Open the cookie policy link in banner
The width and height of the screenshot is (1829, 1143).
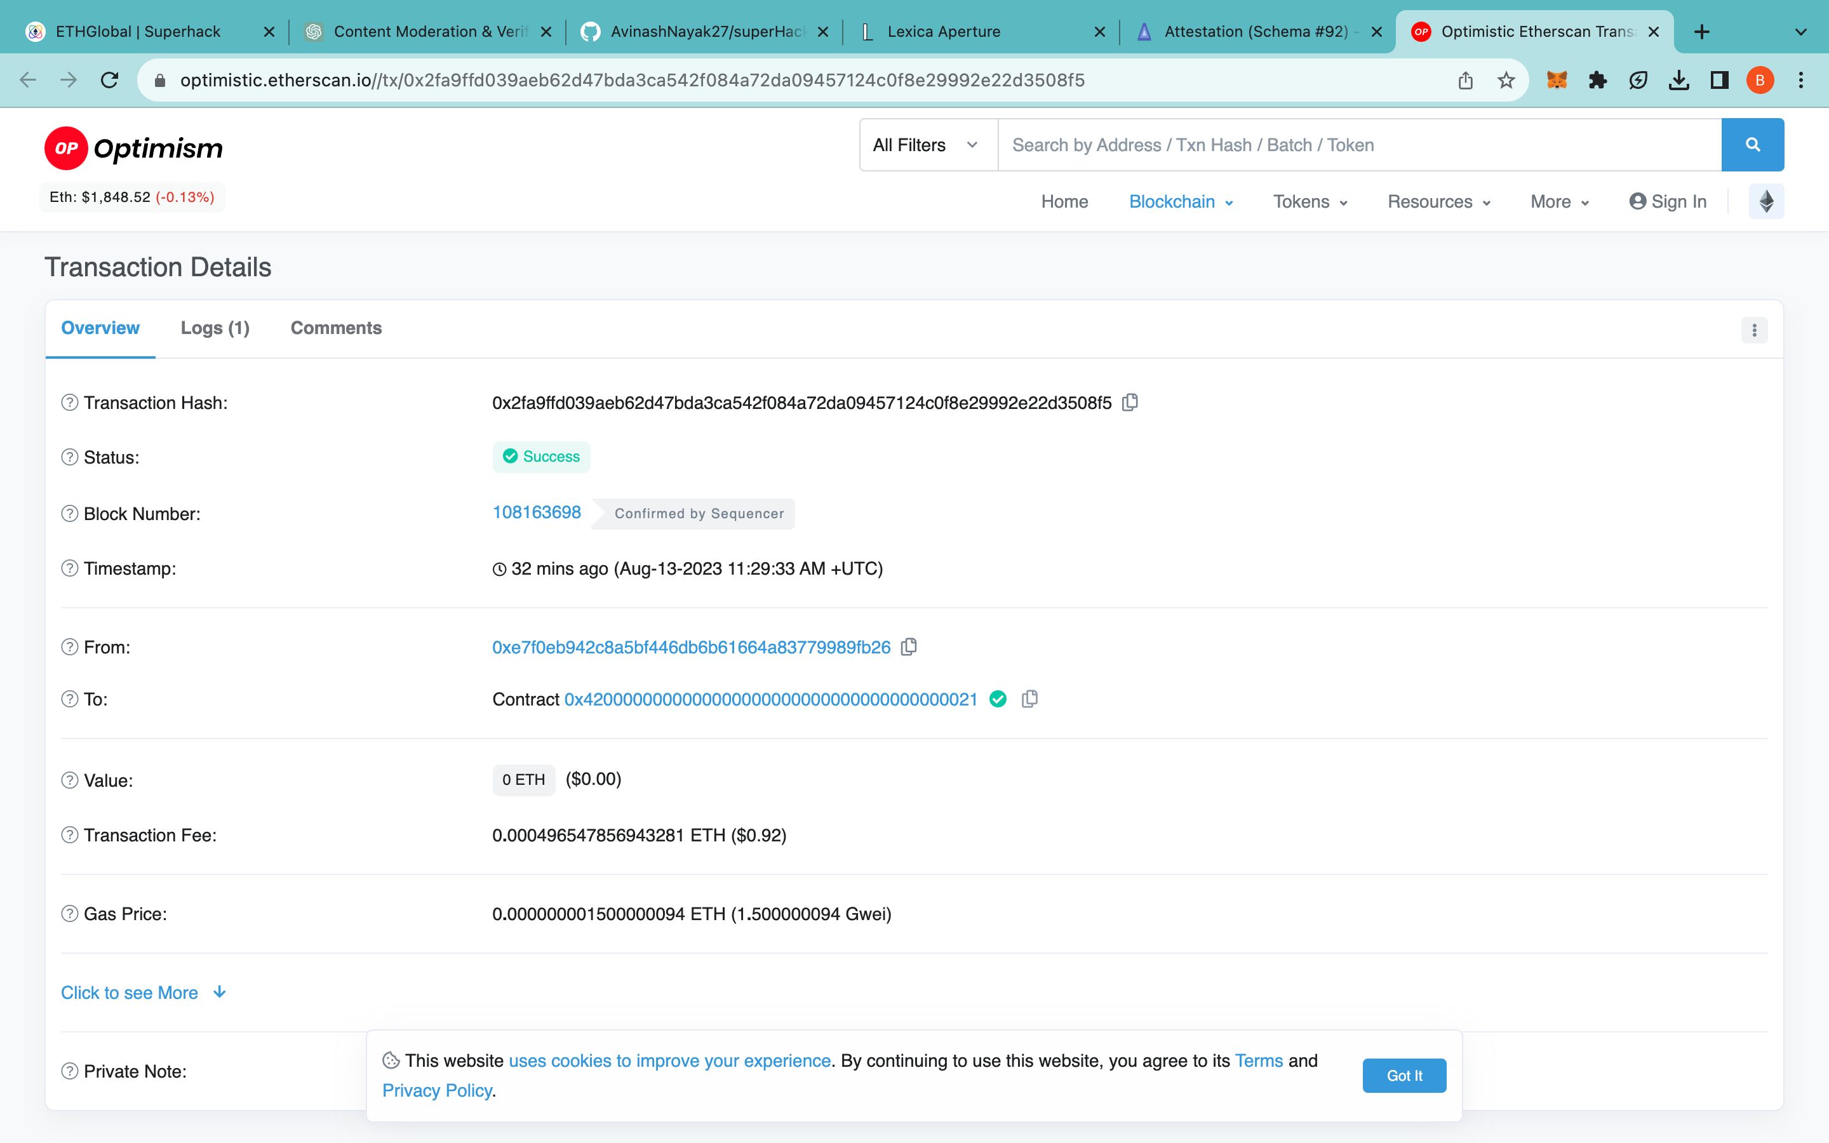tap(669, 1060)
